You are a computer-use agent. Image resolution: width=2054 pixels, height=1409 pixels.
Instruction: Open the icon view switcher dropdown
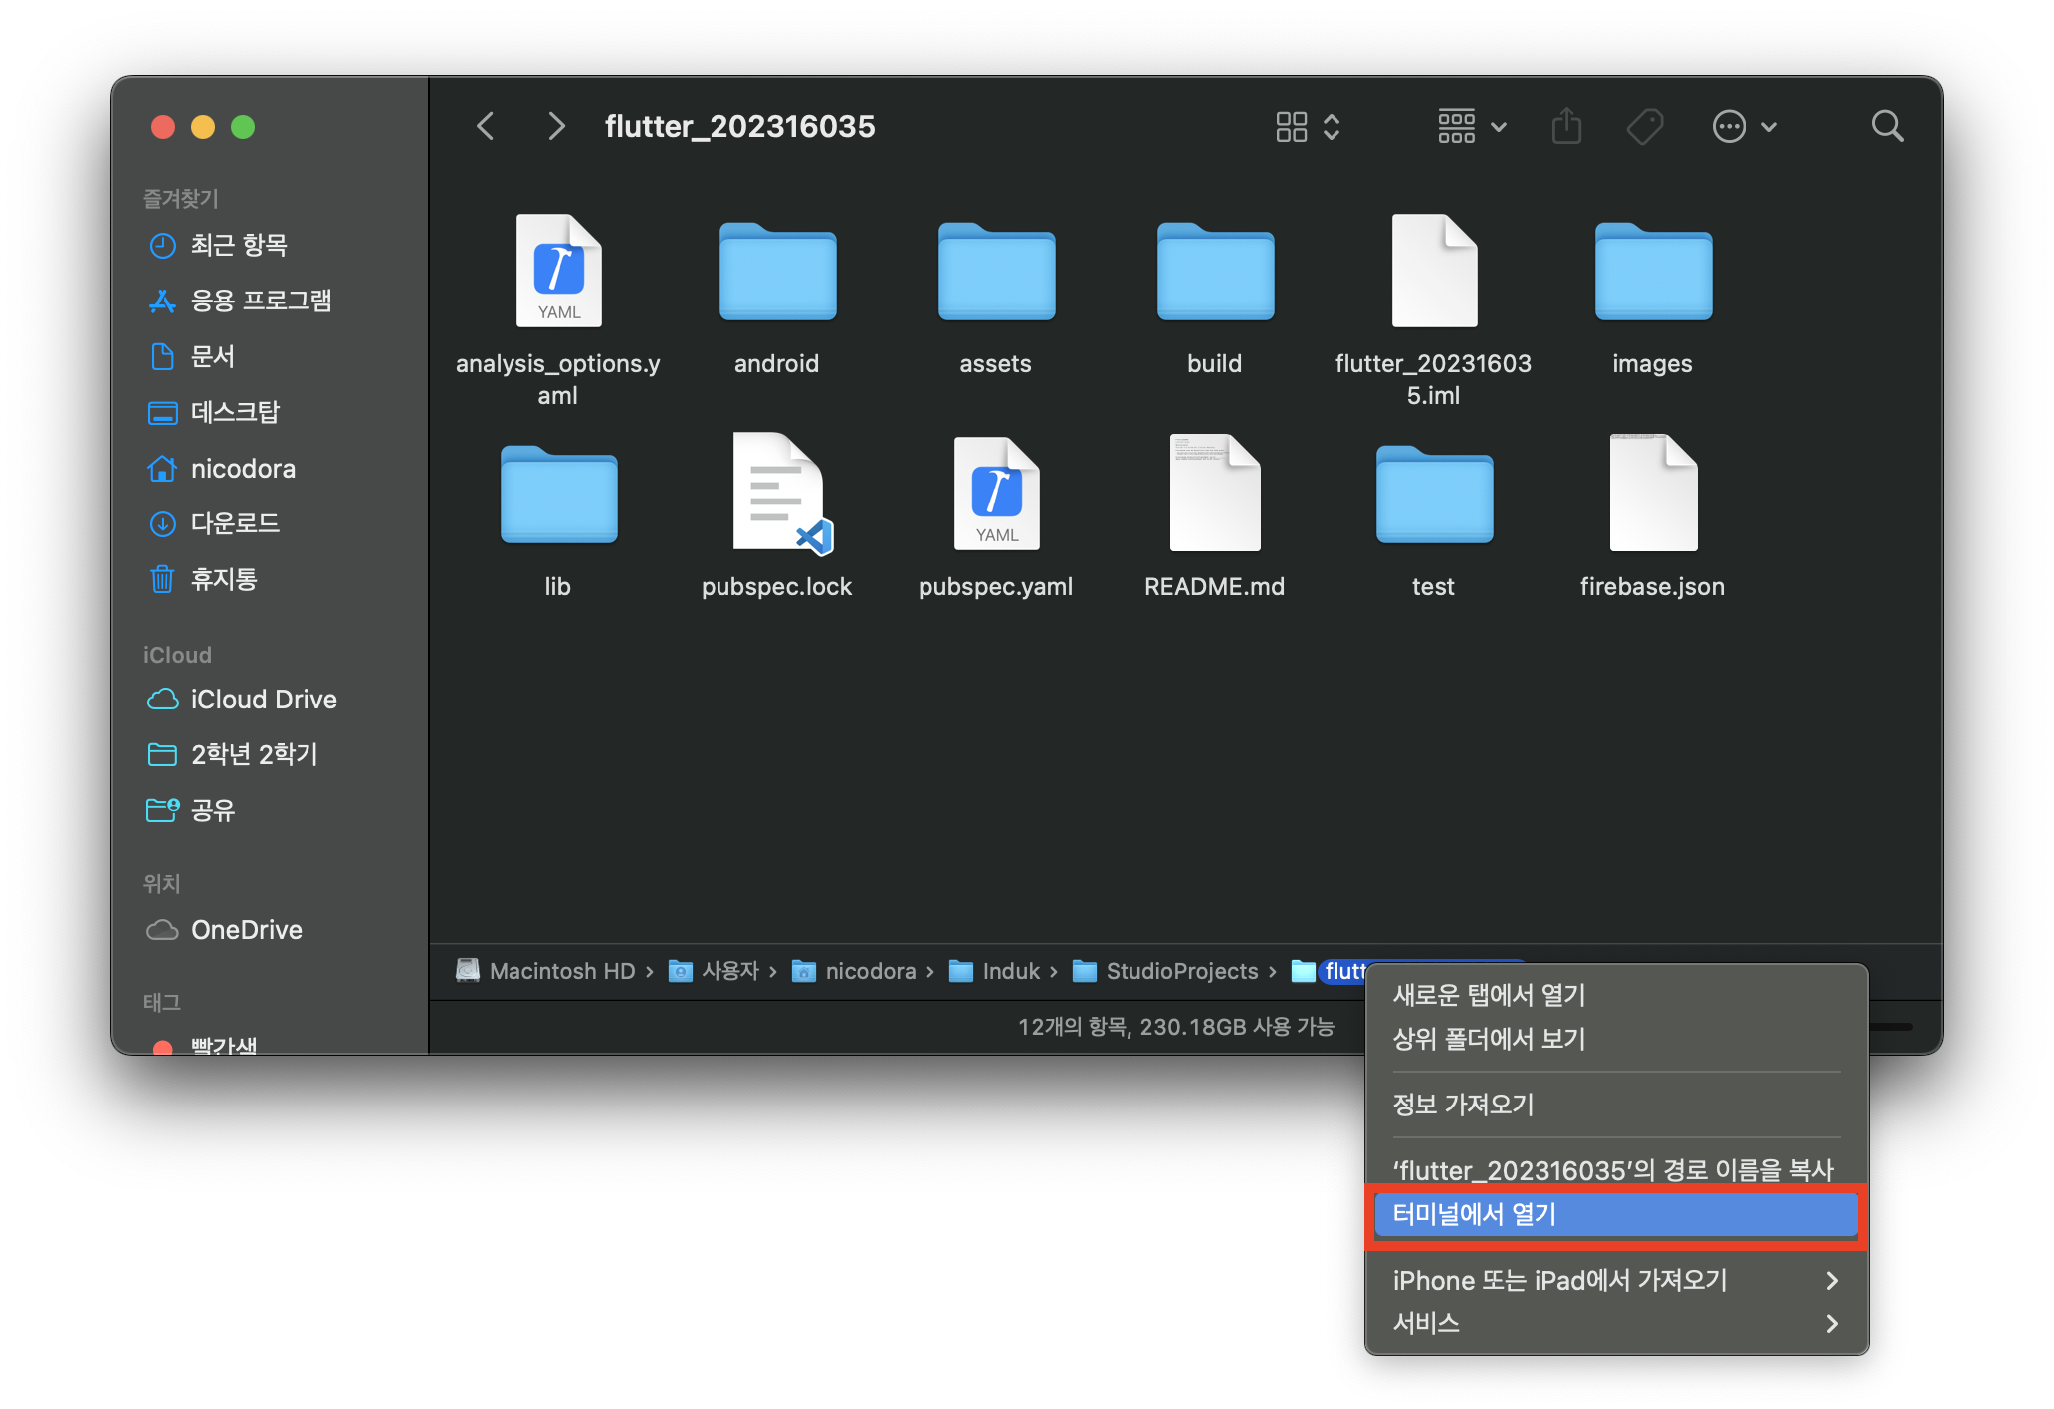(x=1308, y=127)
